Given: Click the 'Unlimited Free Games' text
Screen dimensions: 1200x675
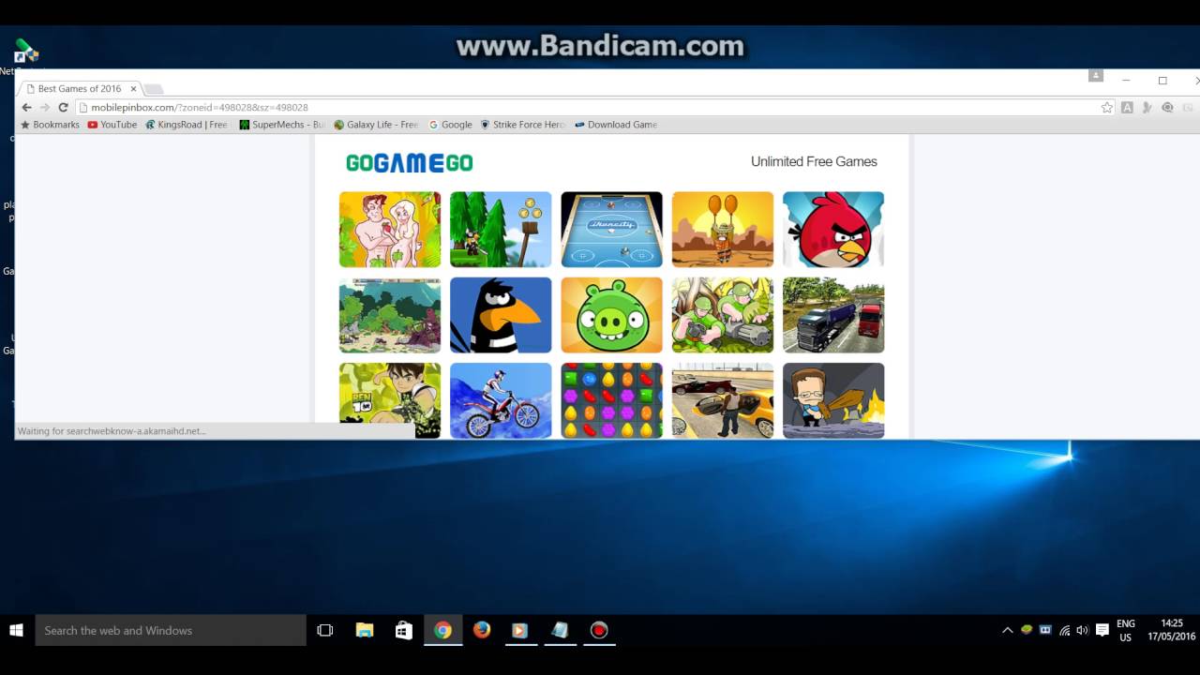Looking at the screenshot, I should pos(814,161).
